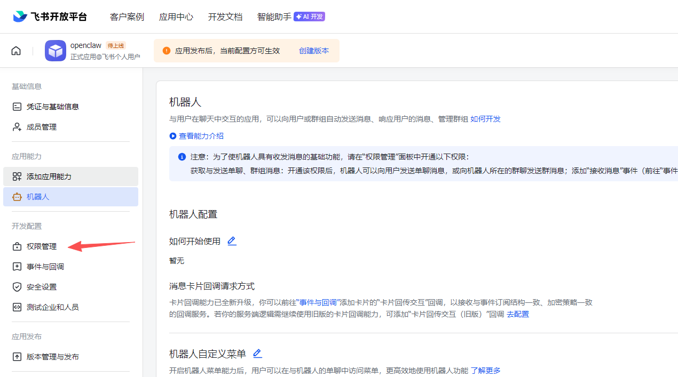The width and height of the screenshot is (678, 377).
Task: Click the blue info icon in notice
Action: (x=182, y=157)
